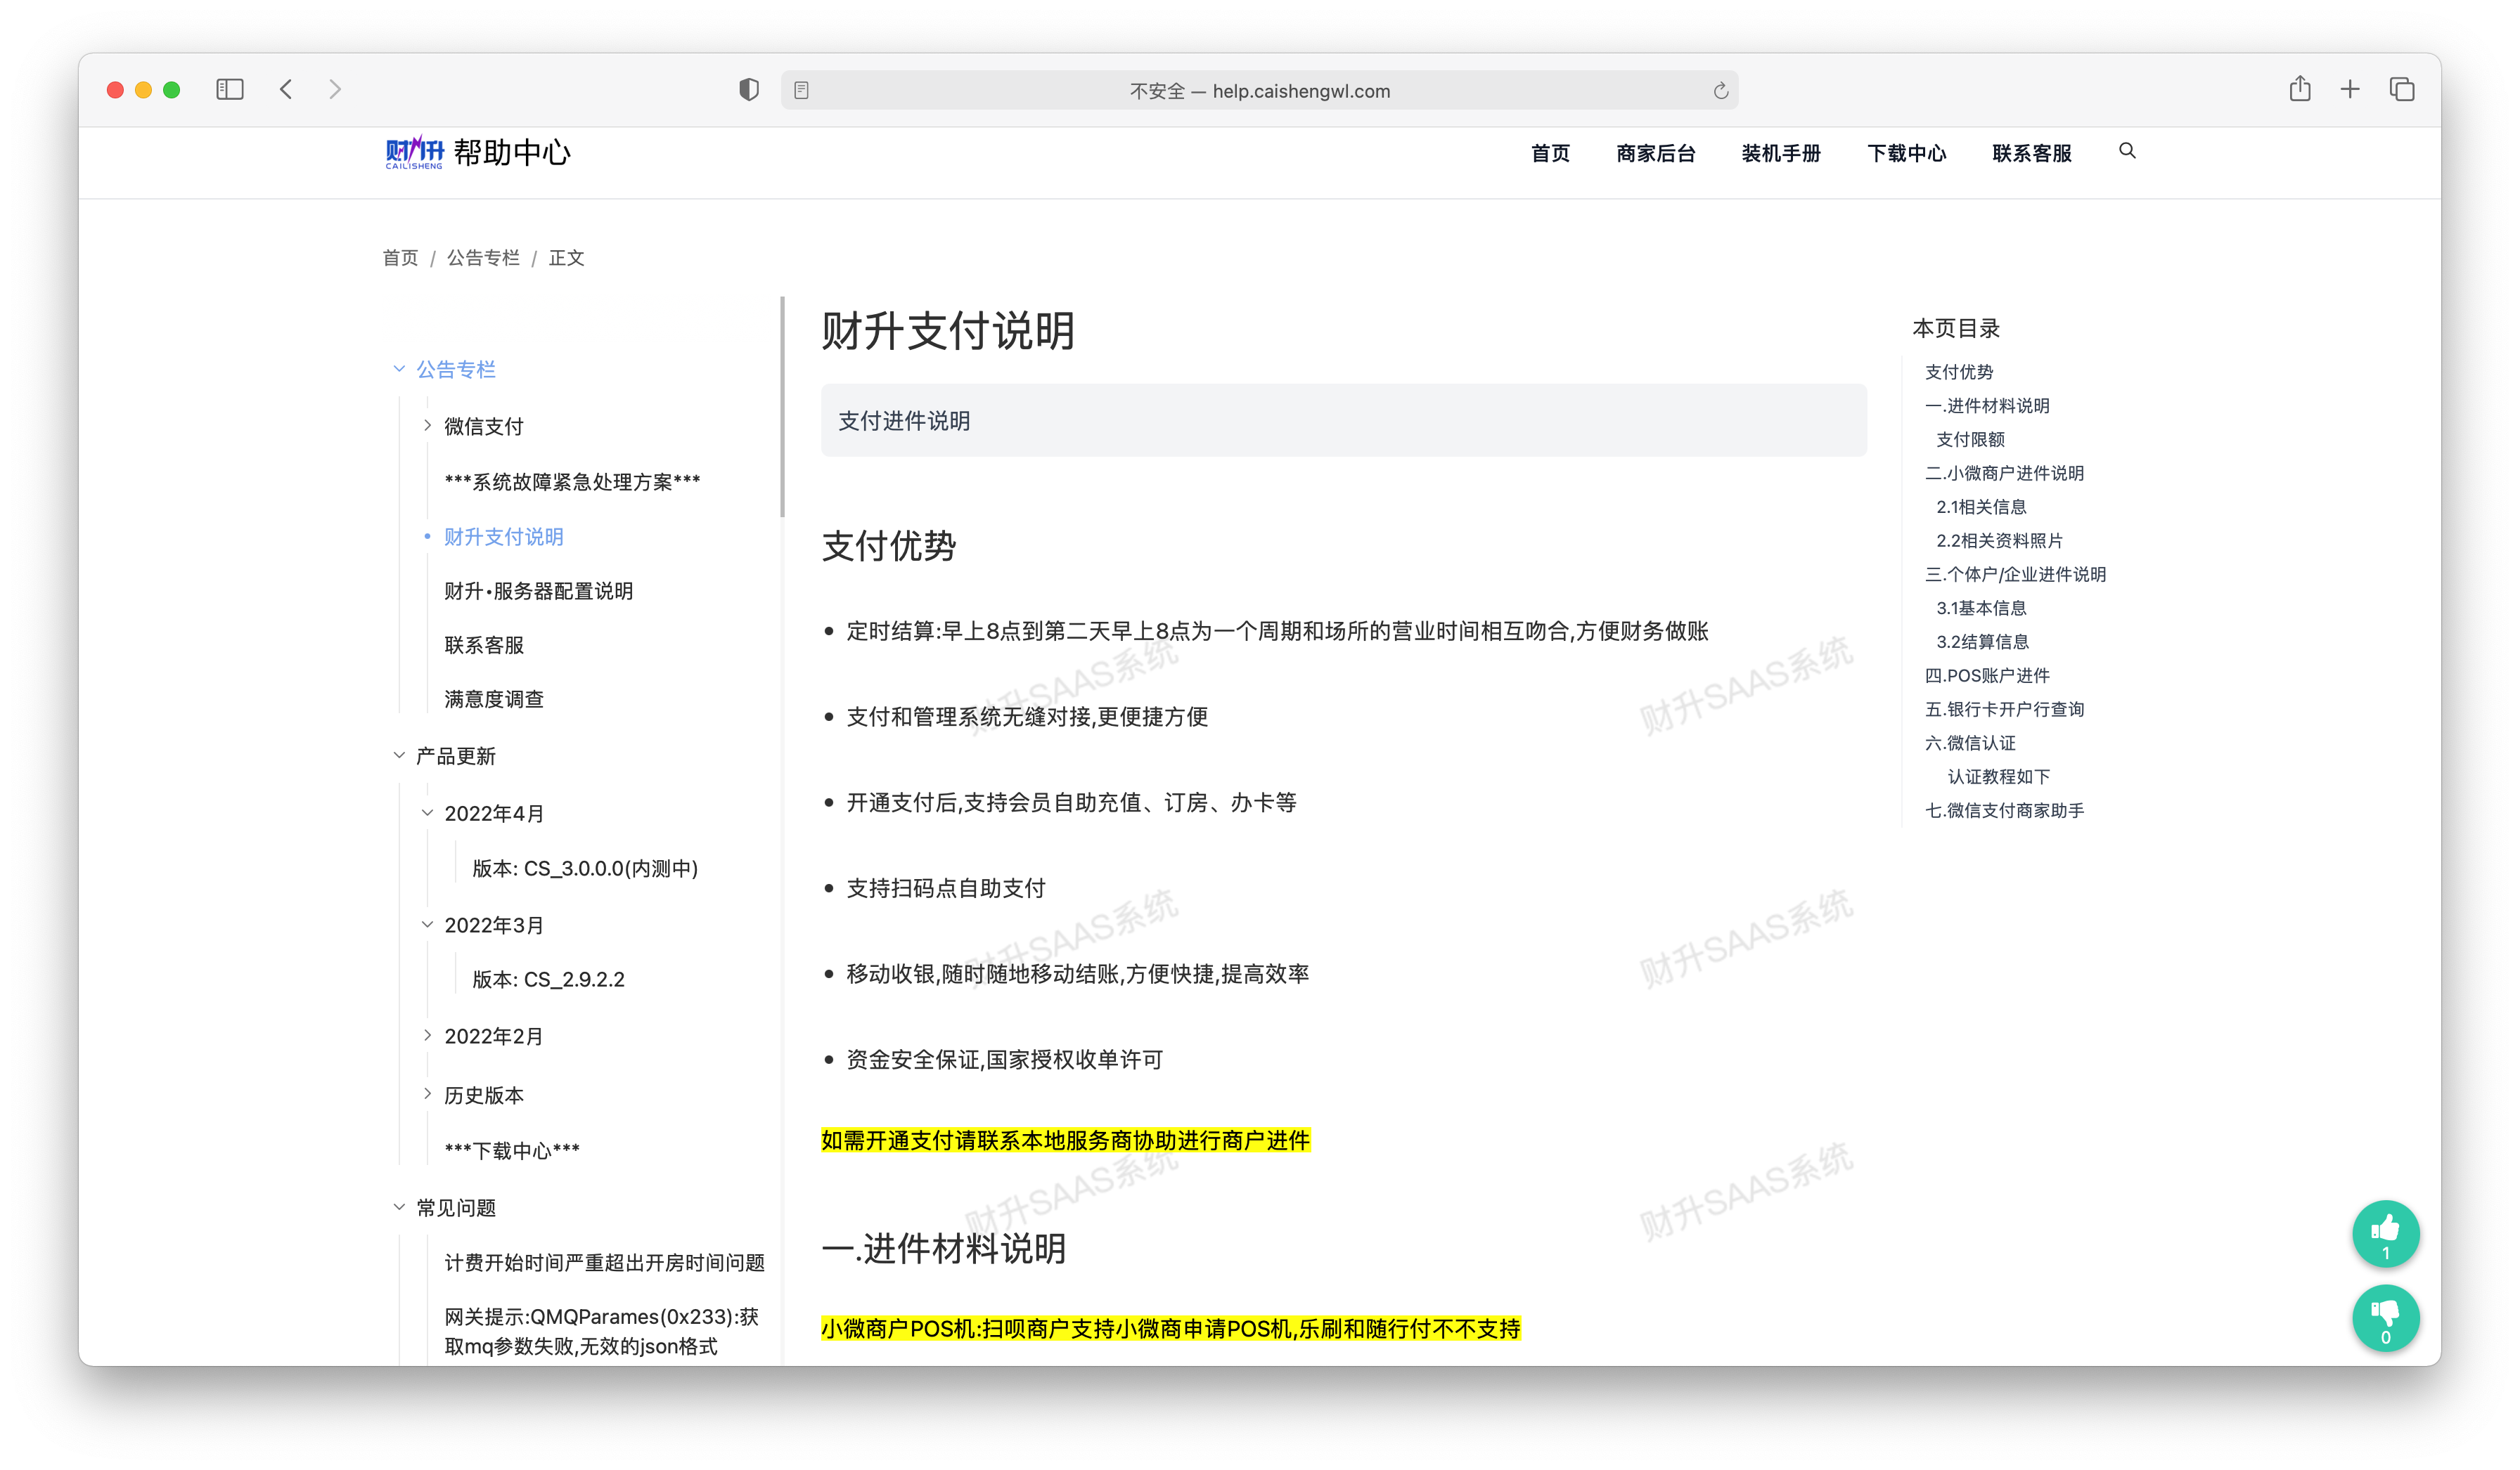Open 满意度调查 in the sidebar
This screenshot has height=1470, width=2520.
tap(494, 698)
